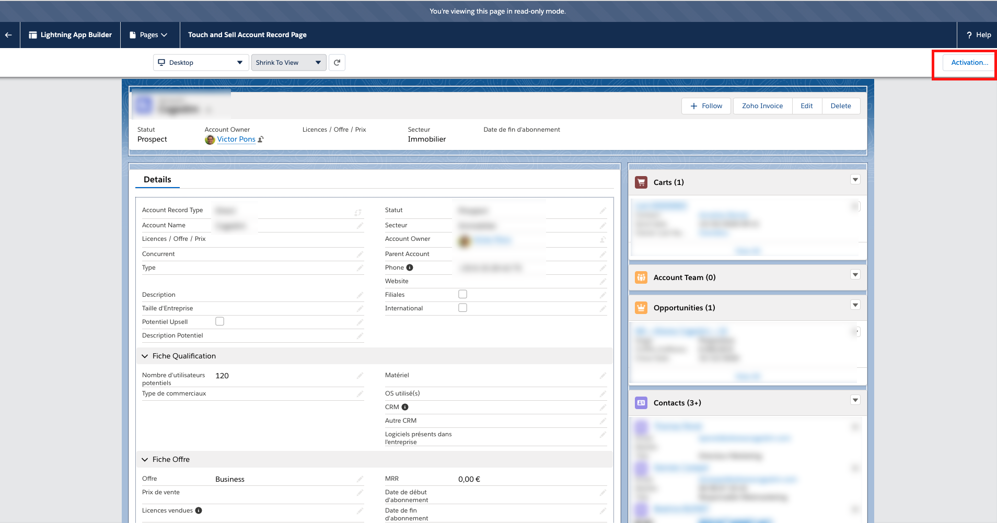Click the Contacts related list icon
The image size is (997, 523).
click(x=641, y=403)
